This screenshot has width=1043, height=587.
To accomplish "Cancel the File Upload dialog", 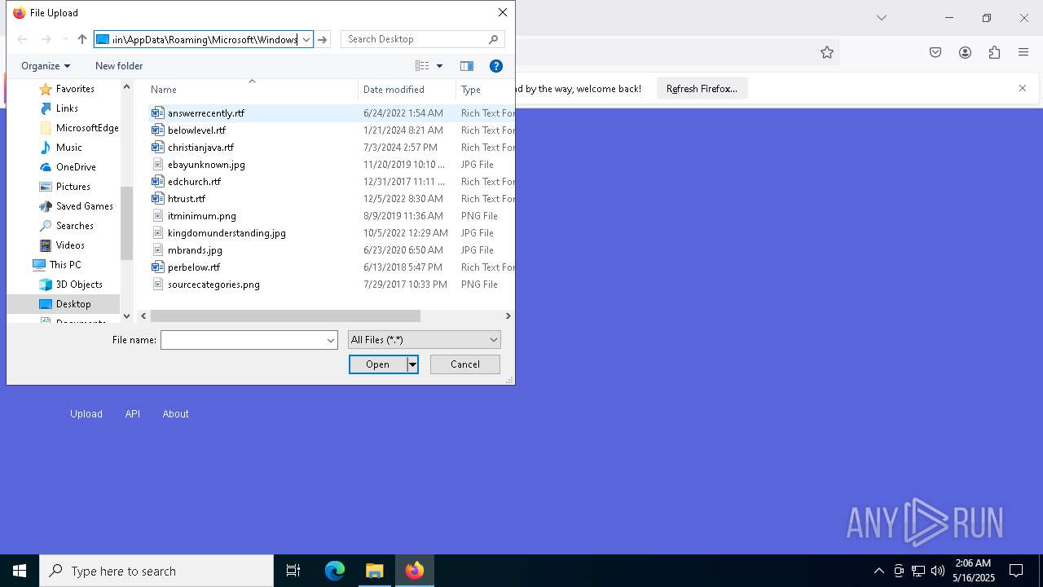I will [465, 364].
